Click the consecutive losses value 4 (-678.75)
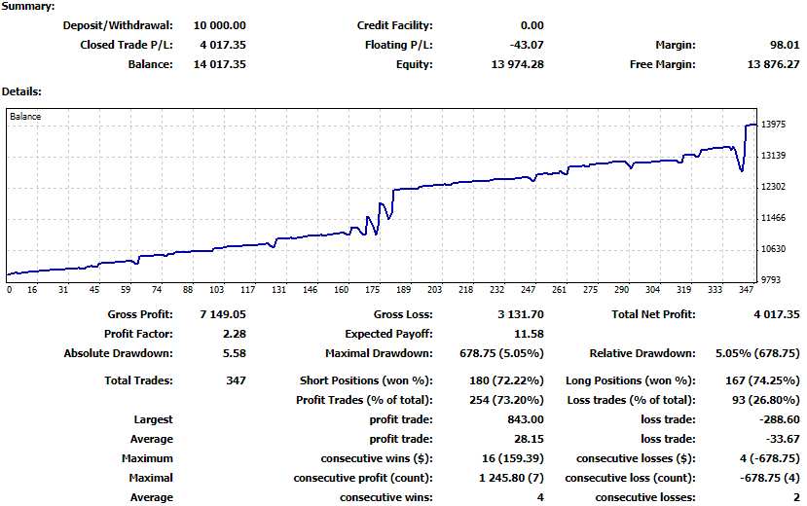Viewport: 807px width, 506px height. click(x=769, y=458)
